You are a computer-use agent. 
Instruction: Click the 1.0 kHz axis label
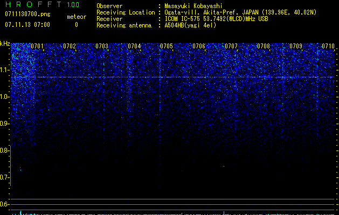point(4,97)
